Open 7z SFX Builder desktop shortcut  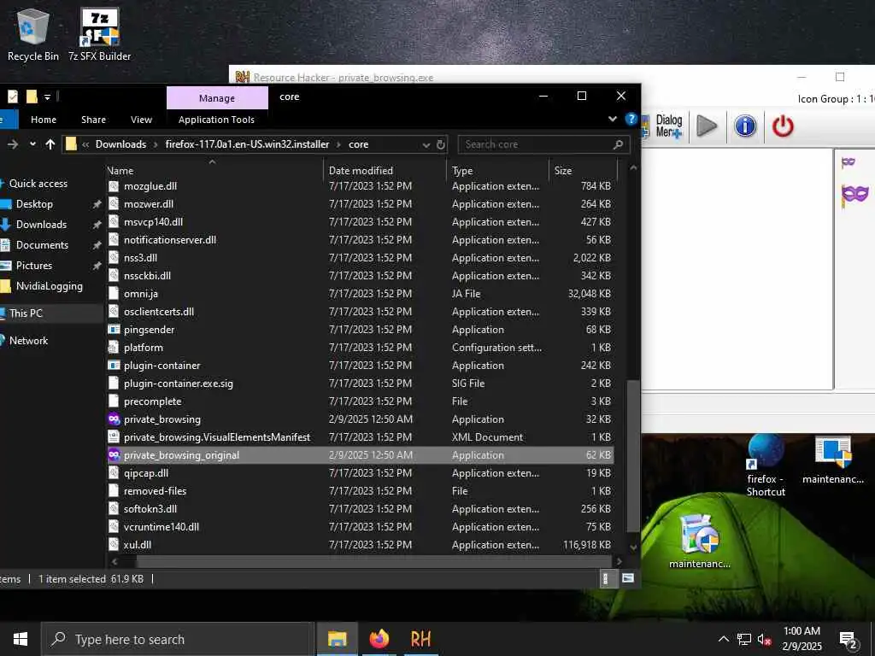pos(99,34)
